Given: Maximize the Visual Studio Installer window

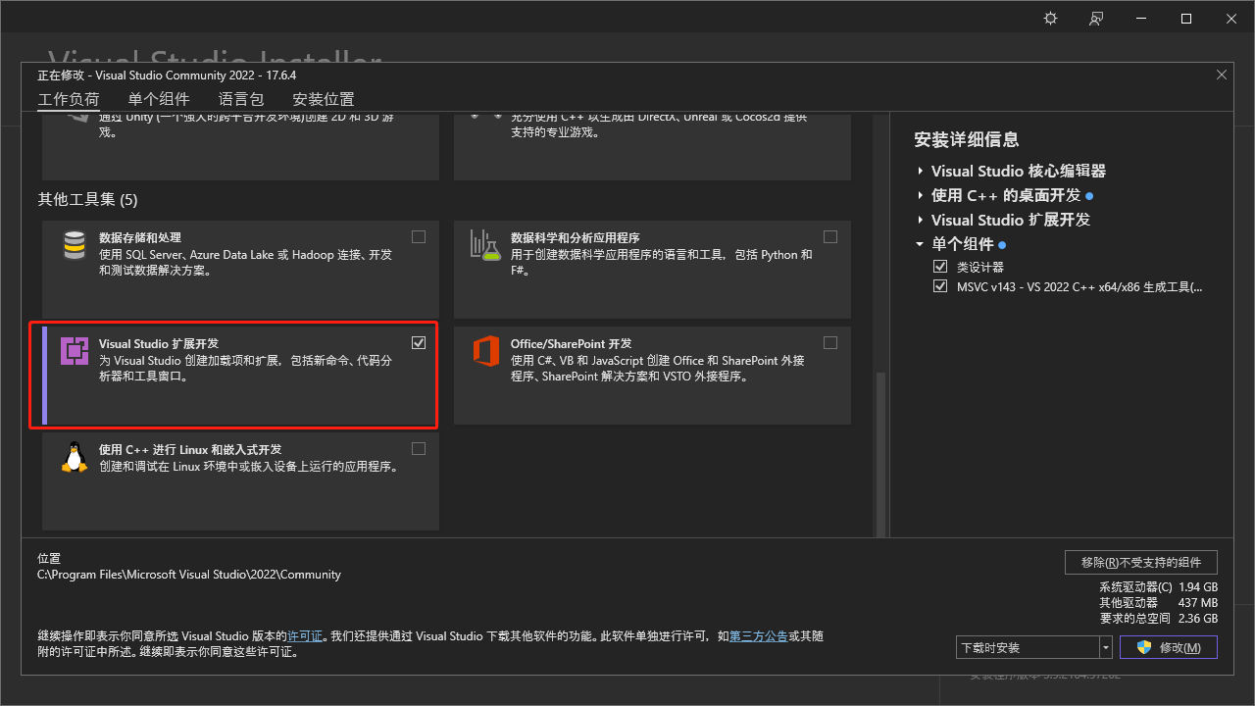Looking at the screenshot, I should (x=1186, y=19).
